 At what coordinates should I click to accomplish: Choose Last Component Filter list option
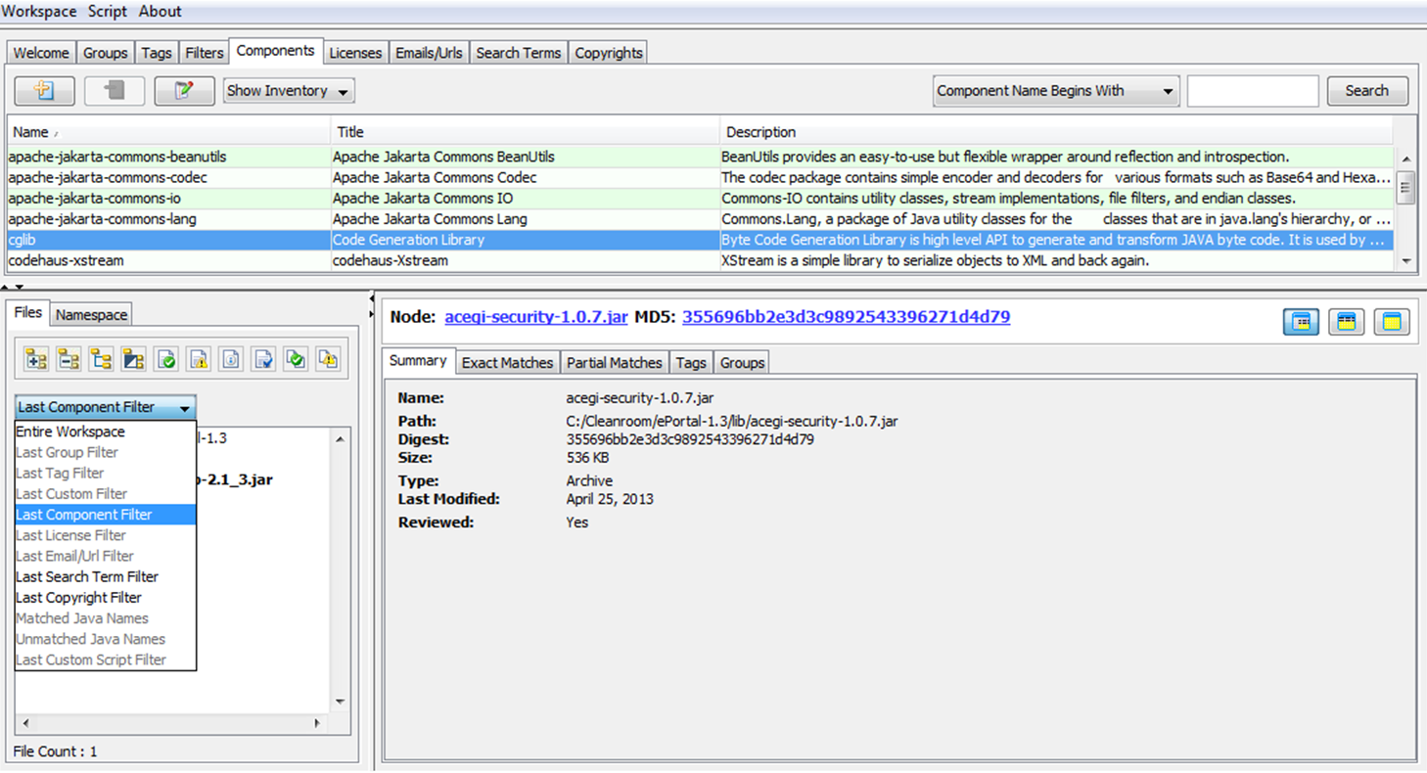pyautogui.click(x=106, y=515)
